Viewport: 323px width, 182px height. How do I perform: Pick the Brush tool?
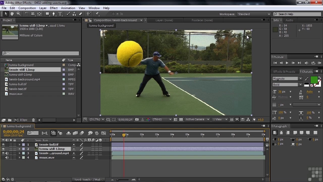[x=68, y=14]
